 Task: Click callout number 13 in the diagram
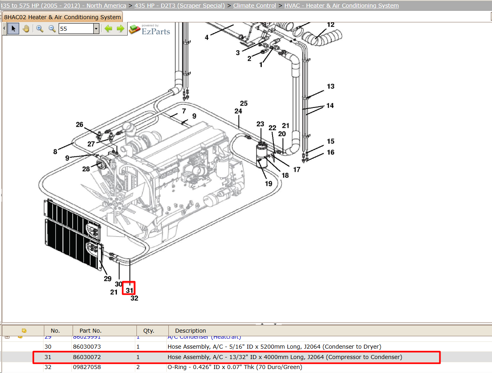330,86
